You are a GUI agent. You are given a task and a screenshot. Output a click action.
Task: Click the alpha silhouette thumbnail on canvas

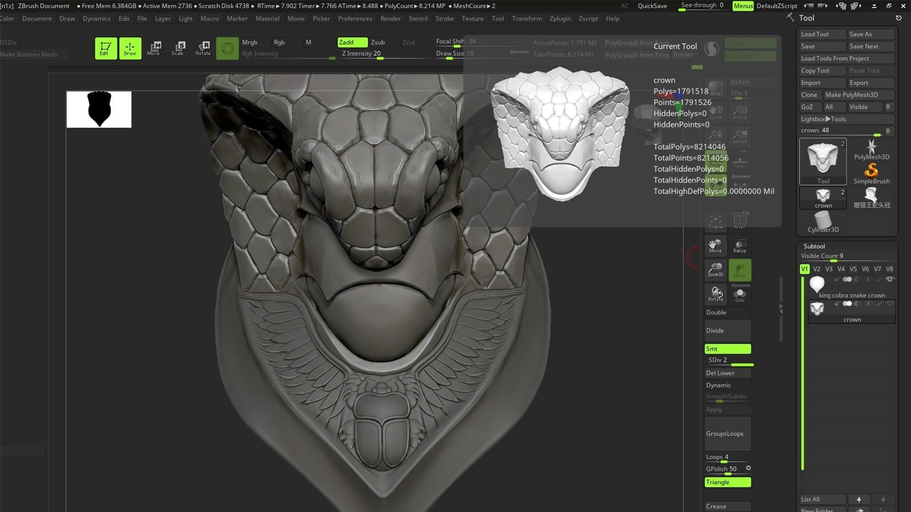99,110
